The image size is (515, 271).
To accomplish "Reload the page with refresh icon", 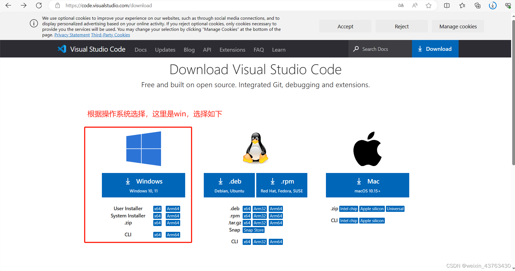I will pyautogui.click(x=39, y=5).
